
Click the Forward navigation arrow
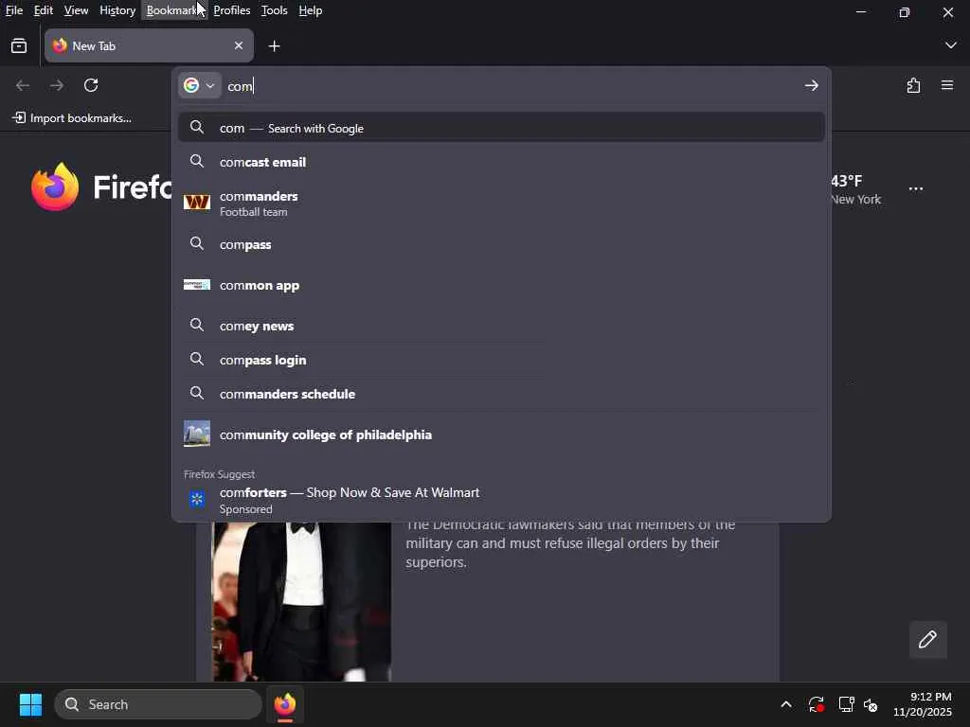pyautogui.click(x=57, y=85)
